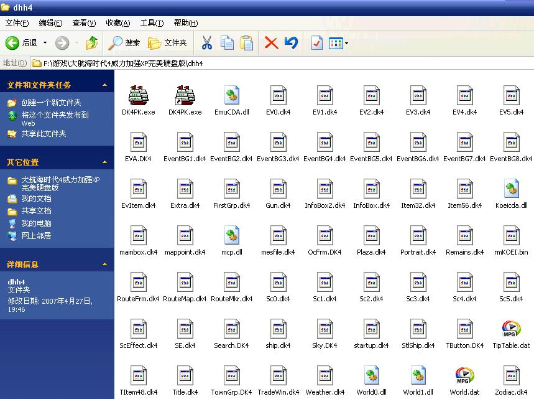Click the blue Undo arrow icon
The width and height of the screenshot is (534, 399).
click(291, 43)
